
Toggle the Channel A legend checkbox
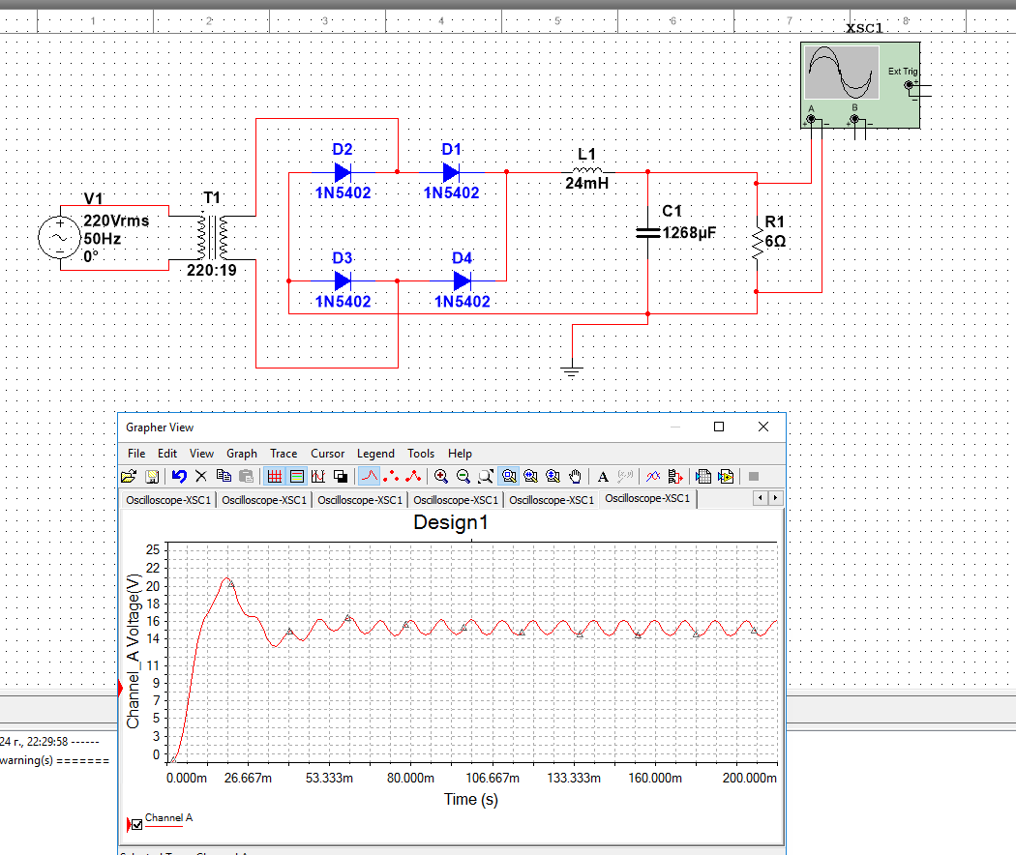click(x=136, y=825)
